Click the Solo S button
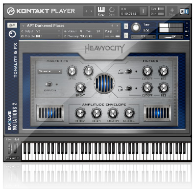This screenshot has height=189, width=194. (x=126, y=26)
